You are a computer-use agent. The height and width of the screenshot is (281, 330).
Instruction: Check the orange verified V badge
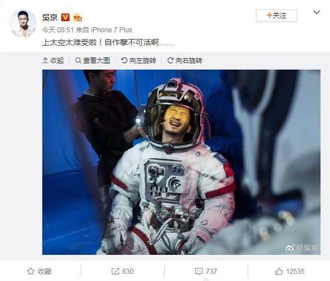65,17
